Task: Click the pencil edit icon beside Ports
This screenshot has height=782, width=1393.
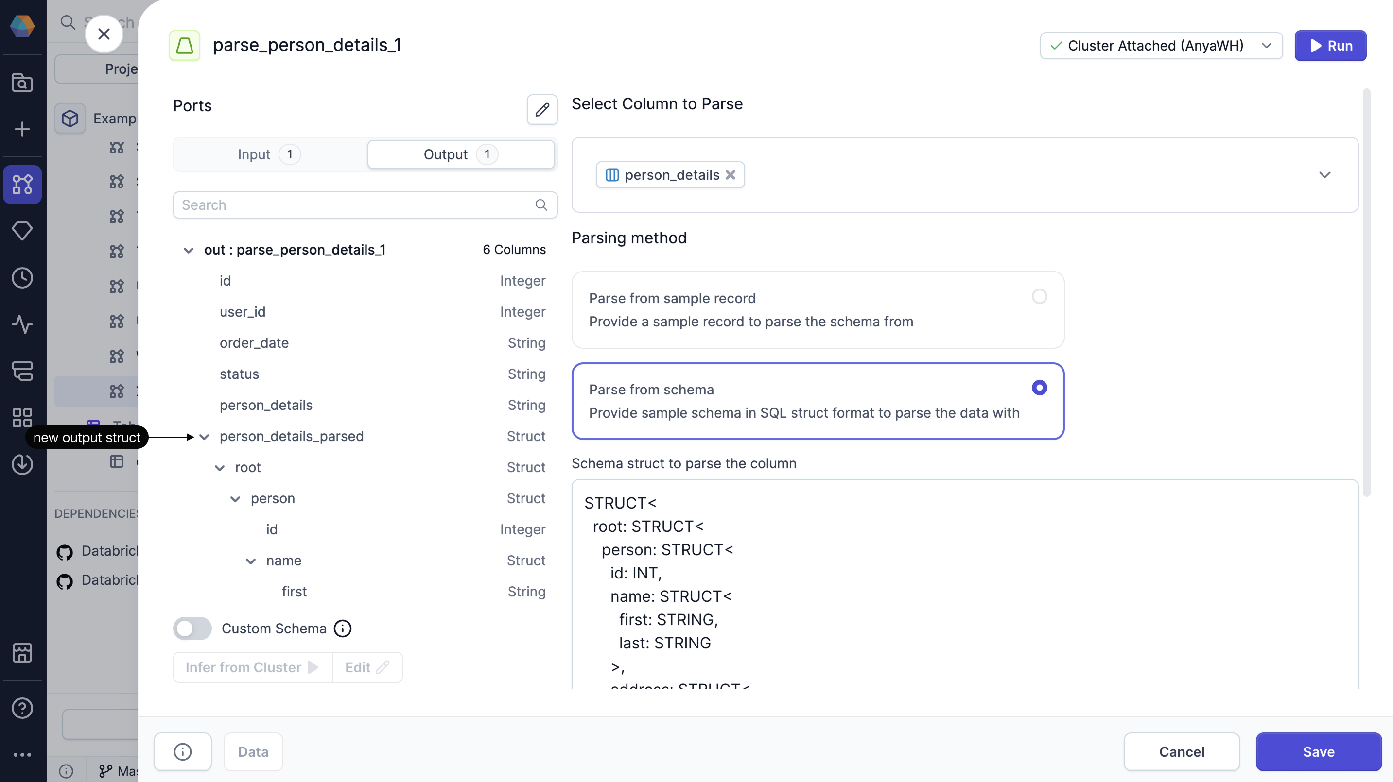Action: coord(542,110)
